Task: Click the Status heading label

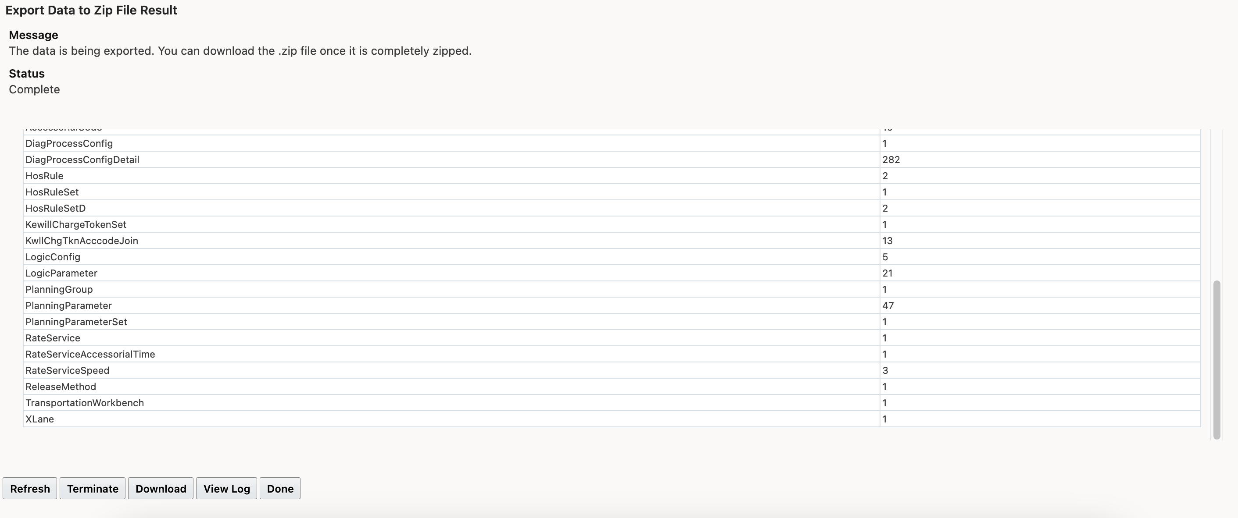Action: click(26, 74)
